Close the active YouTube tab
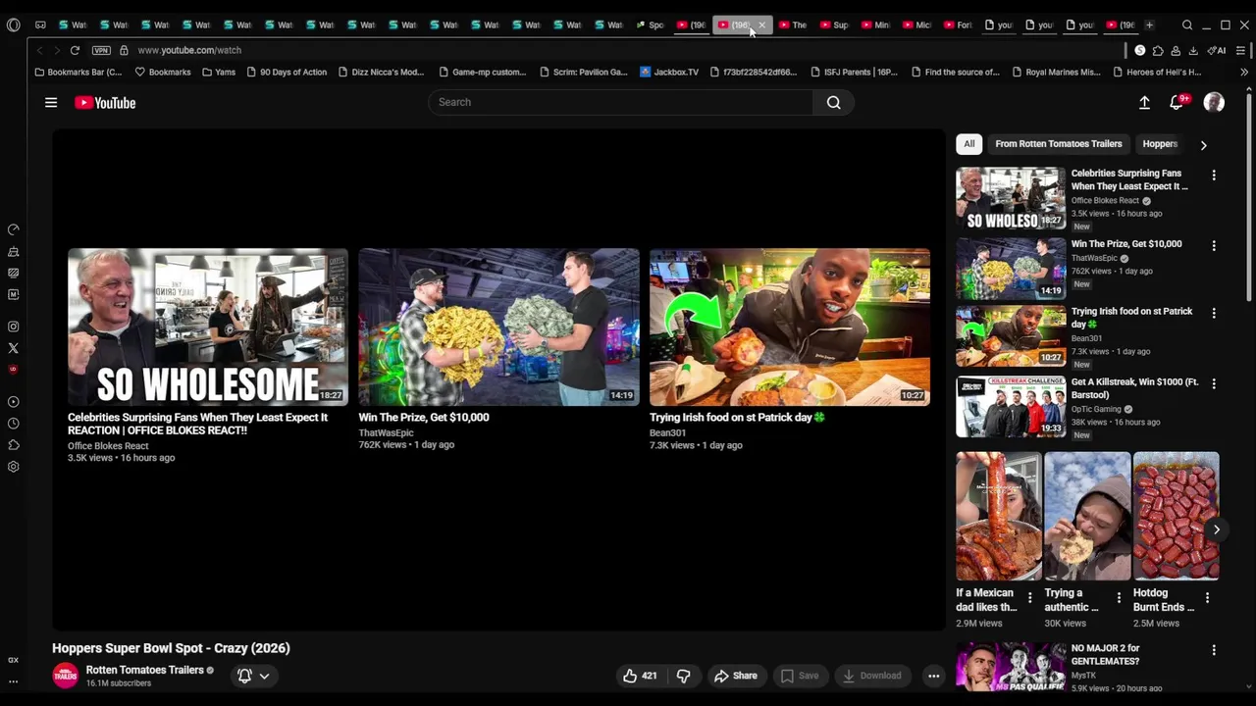1256x706 pixels. tap(761, 25)
